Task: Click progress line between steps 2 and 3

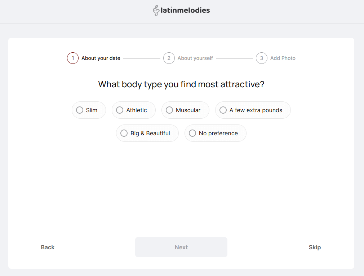Action: click(x=234, y=58)
